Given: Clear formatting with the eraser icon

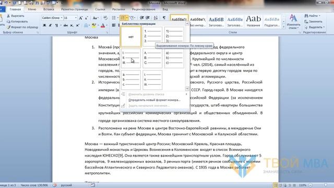Looking at the screenshot, I should (105, 18).
